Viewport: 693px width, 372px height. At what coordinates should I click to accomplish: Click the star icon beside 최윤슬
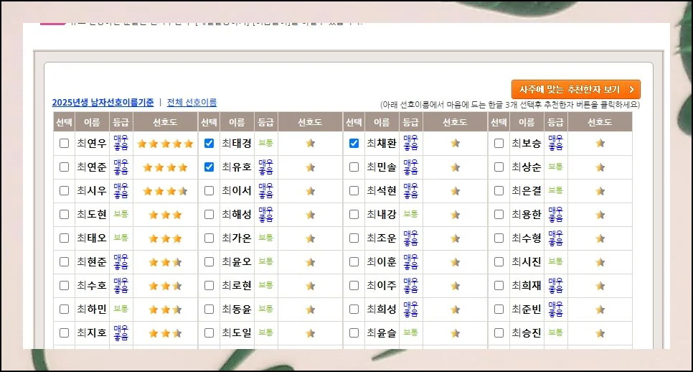click(455, 333)
